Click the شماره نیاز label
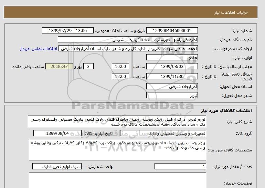The width and height of the screenshot is (265, 188). pyautogui.click(x=242, y=31)
